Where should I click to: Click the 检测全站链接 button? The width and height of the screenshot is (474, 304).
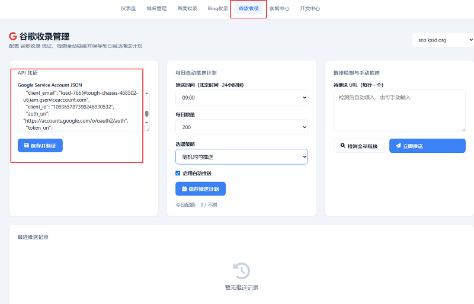coord(359,146)
